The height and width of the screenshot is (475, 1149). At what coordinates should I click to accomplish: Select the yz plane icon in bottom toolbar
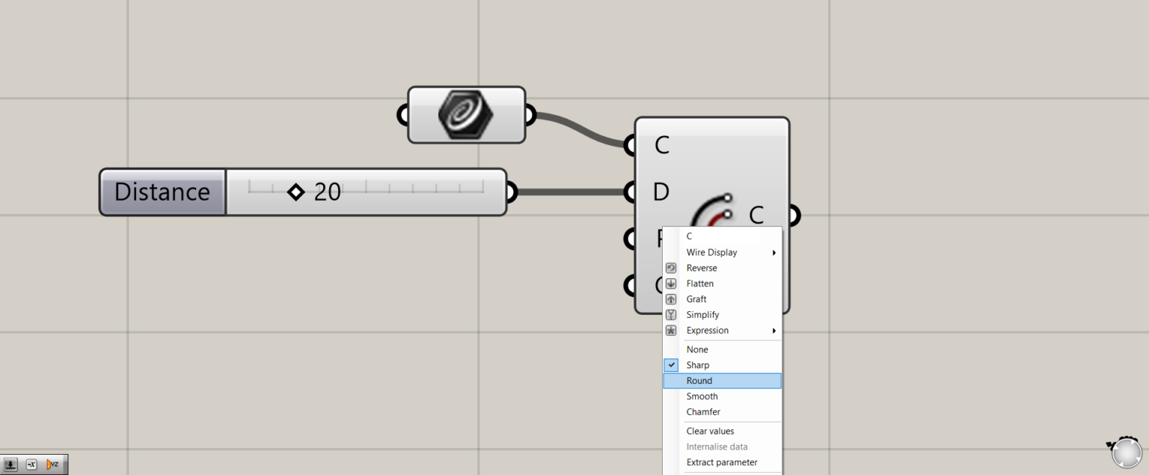tap(53, 464)
